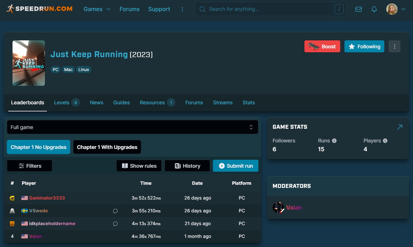Open VSwede's run comment icon

(115, 211)
